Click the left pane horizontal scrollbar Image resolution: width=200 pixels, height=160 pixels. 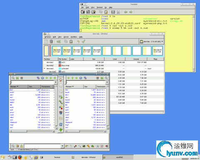point(32,131)
